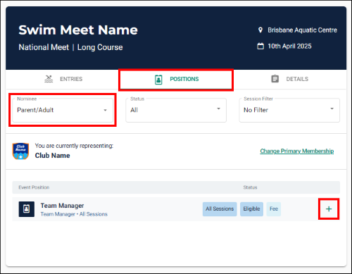This screenshot has width=352, height=274.
Task: Click the Eligible status chip
Action: pos(251,209)
